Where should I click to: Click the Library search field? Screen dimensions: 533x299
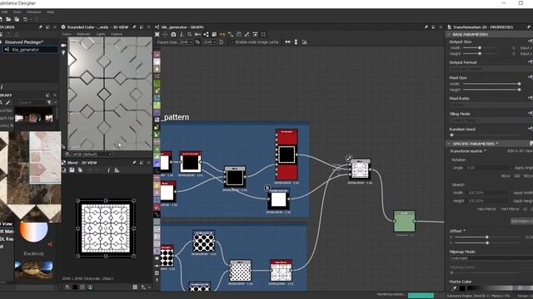32,102
